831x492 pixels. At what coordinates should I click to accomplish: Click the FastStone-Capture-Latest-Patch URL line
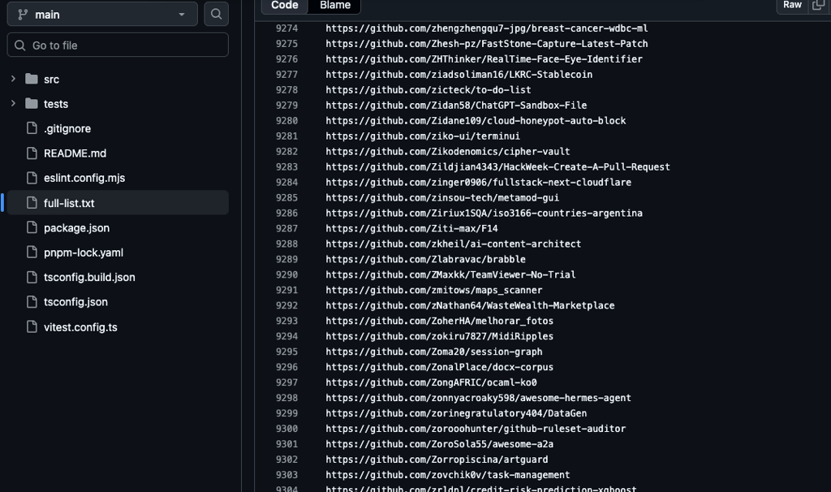487,44
